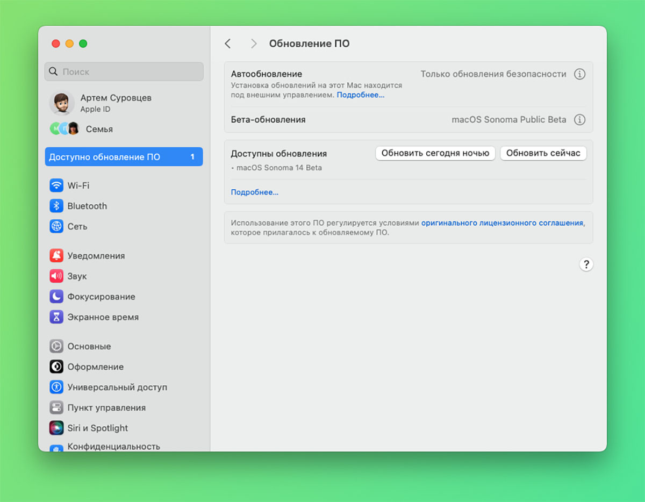Click Обновить сейчас button
Viewport: 645px width, 502px height.
543,153
